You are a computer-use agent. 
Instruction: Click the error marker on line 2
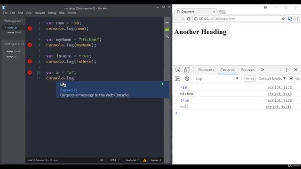pos(30,28)
